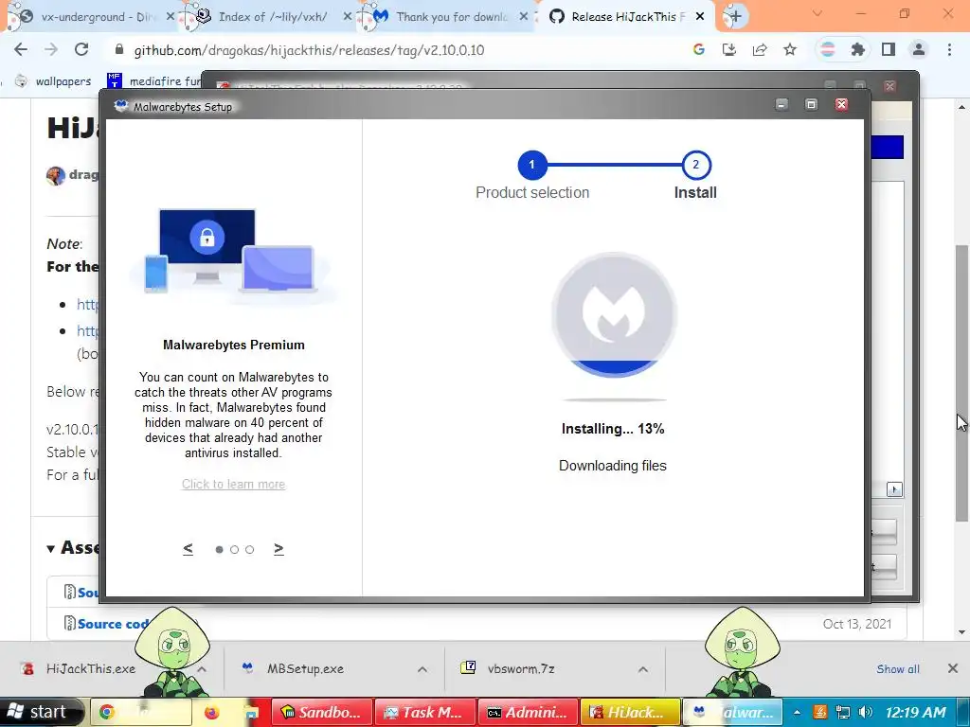This screenshot has height=727, width=970.
Task: Open the Windows start button
Action: tap(41, 712)
